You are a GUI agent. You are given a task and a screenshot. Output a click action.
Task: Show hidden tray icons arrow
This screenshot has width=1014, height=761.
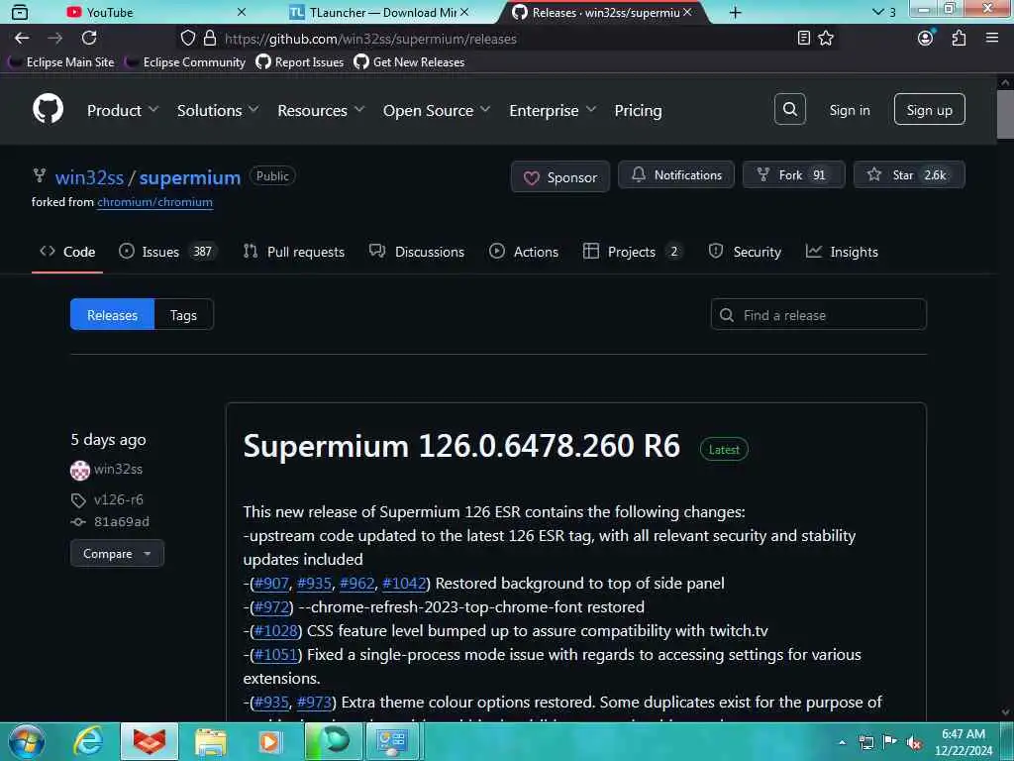(x=842, y=742)
